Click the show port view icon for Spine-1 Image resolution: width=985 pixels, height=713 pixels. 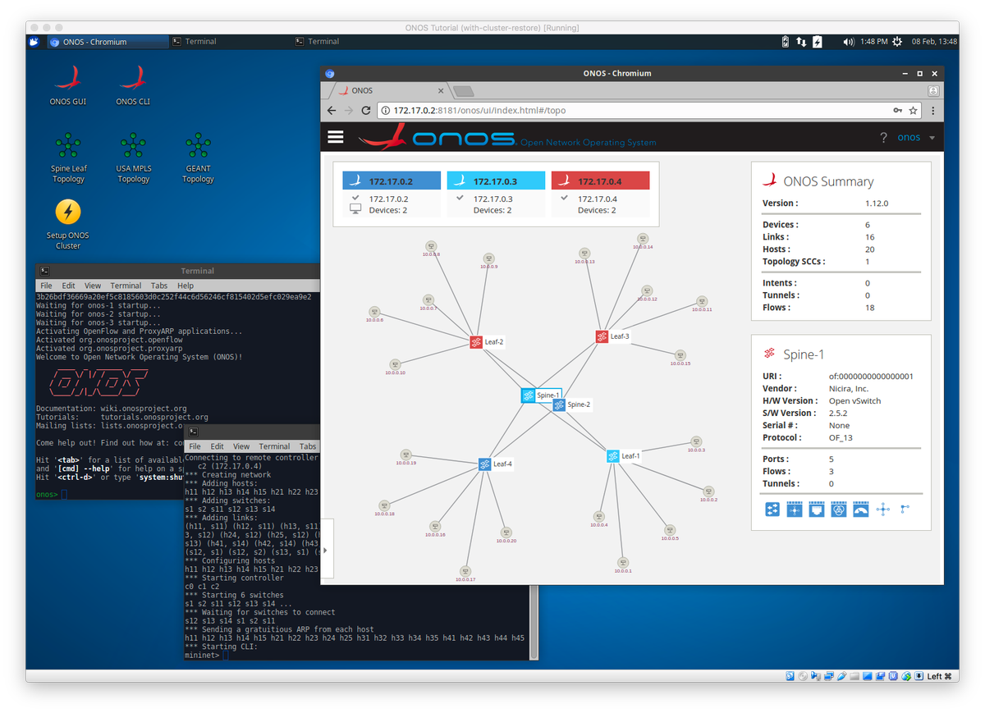(817, 510)
